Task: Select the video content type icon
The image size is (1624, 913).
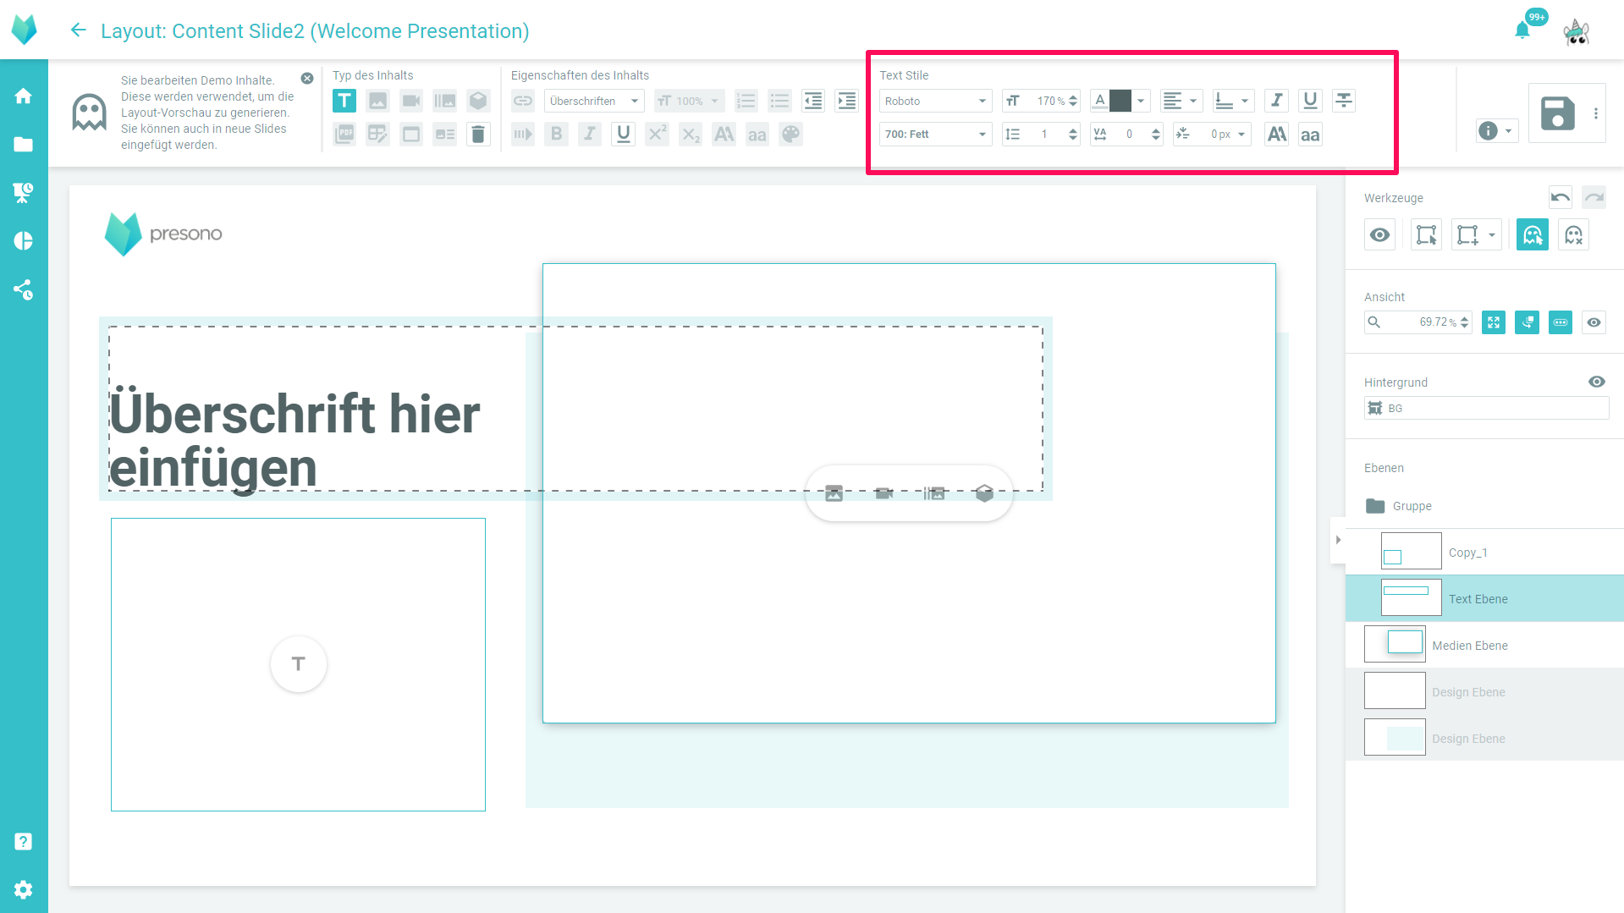Action: click(411, 101)
